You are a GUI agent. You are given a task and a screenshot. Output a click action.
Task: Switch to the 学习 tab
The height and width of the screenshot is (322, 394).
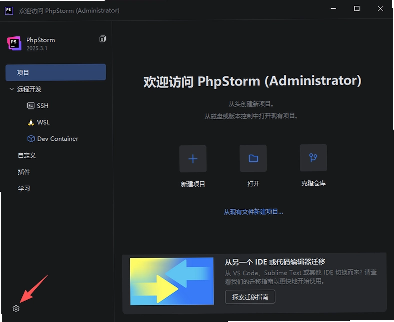[24, 188]
